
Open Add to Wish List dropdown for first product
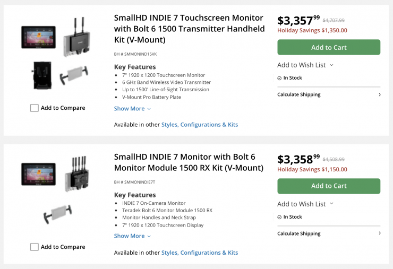tap(305, 65)
